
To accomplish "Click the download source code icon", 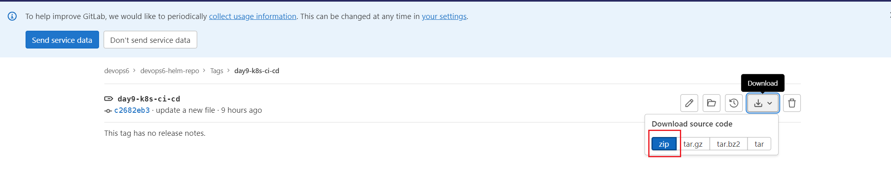I will click(758, 103).
